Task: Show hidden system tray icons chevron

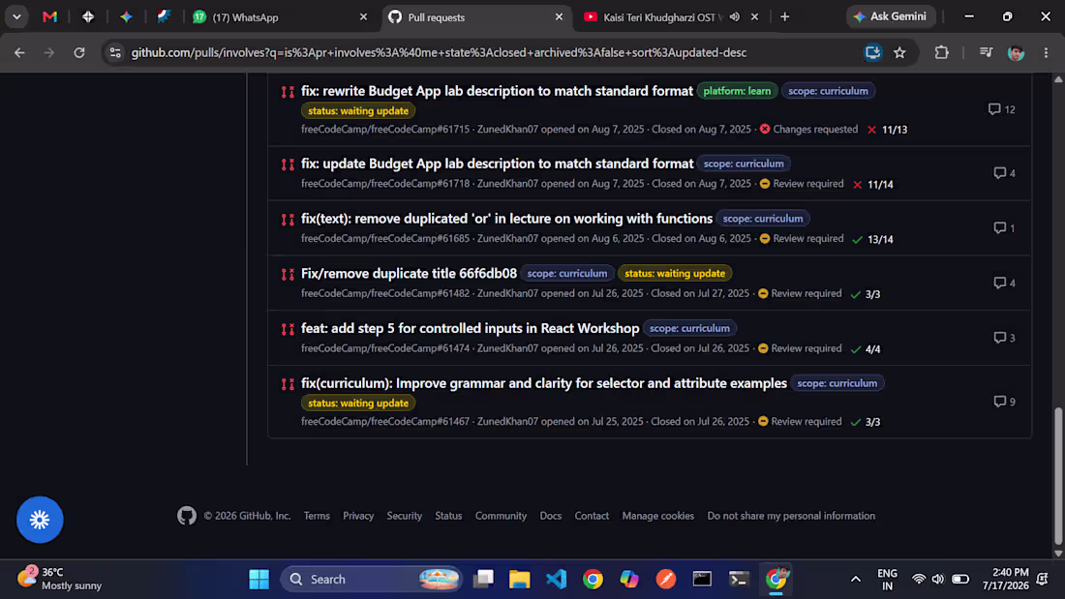Action: pyautogui.click(x=856, y=580)
